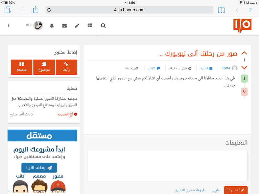The image size is (259, 194).
Task: Click the search magnifier icon
Action: coord(103,26)
